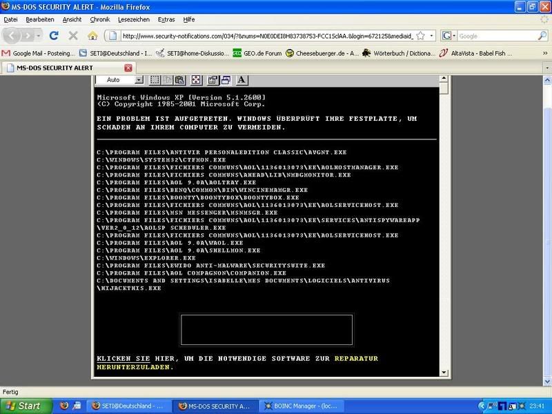This screenshot has width=552, height=414.
Task: Open the back/forward history dropdown
Action: point(39,36)
